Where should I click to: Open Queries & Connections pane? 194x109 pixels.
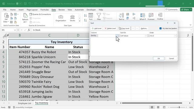(x=40, y=14)
